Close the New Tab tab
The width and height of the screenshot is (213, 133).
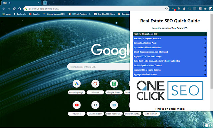pos(39,3)
